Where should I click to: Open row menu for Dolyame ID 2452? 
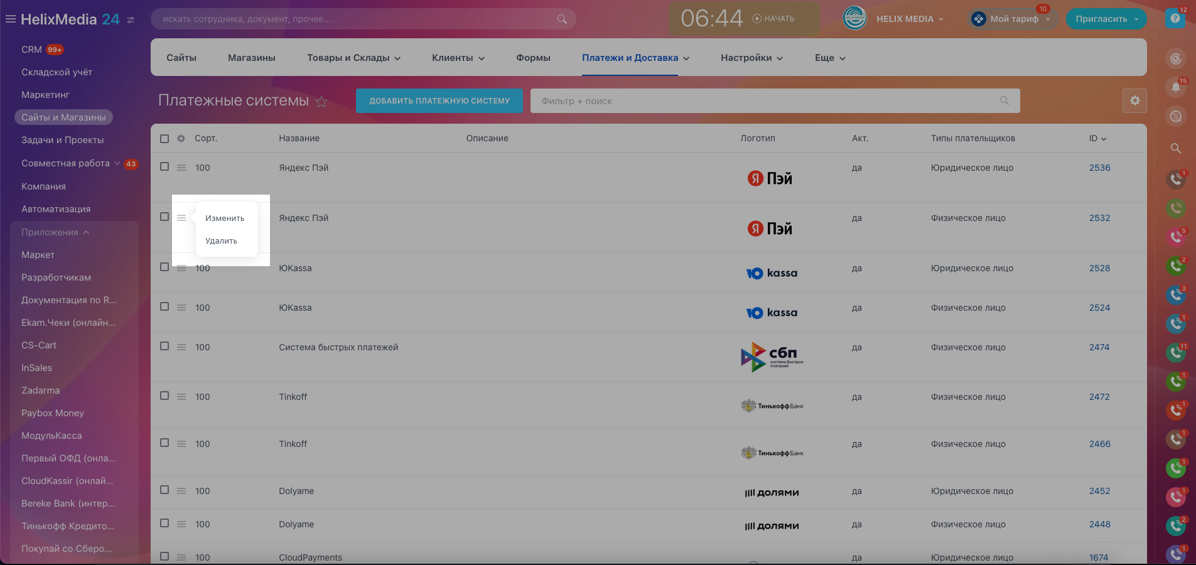point(181,491)
